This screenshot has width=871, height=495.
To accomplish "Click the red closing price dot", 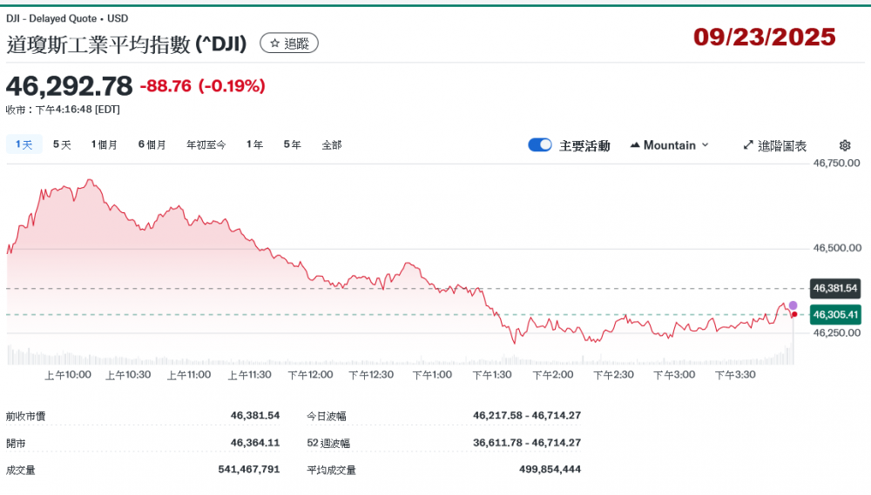I will [x=793, y=314].
